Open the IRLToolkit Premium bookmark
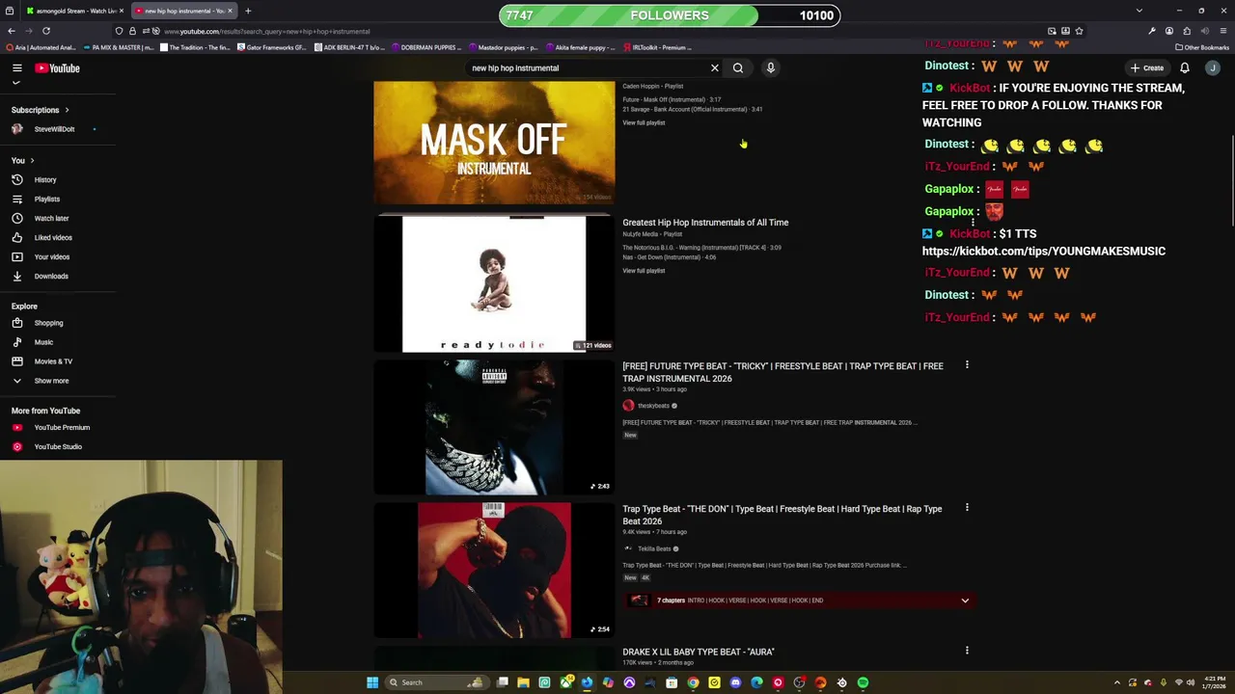 657,47
